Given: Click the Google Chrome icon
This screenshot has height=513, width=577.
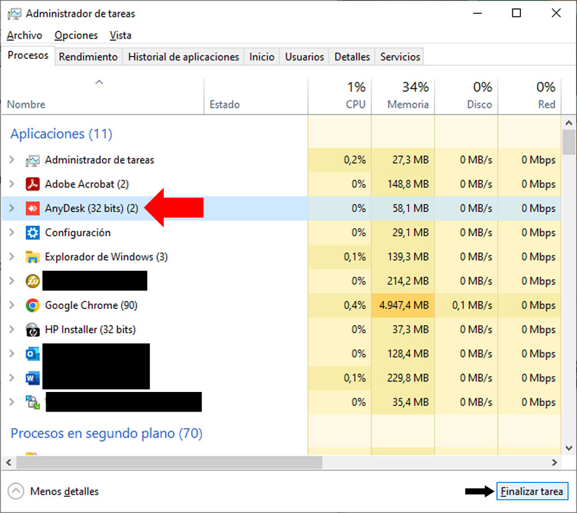Looking at the screenshot, I should pos(32,305).
